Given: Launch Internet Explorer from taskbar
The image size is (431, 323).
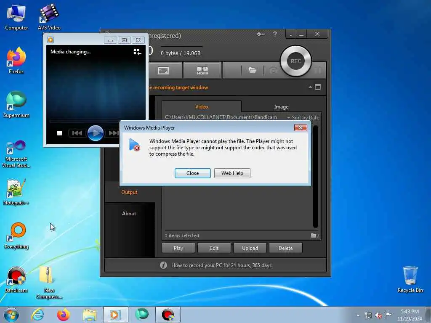Looking at the screenshot, I should tap(37, 315).
